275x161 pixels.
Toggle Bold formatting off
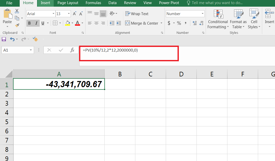pos(29,23)
